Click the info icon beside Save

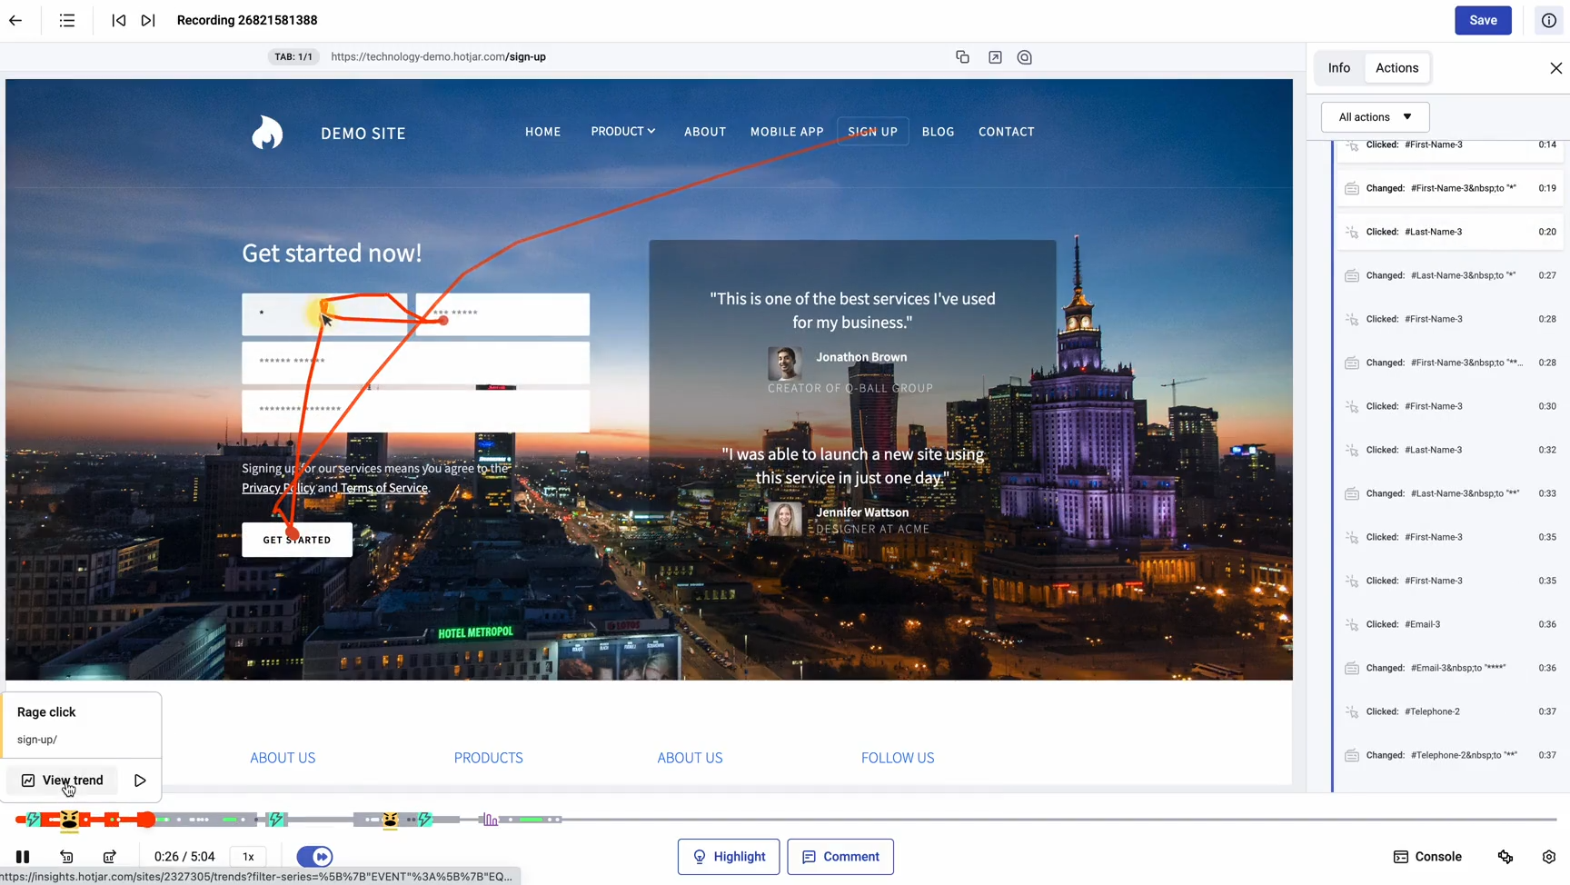pyautogui.click(x=1548, y=20)
